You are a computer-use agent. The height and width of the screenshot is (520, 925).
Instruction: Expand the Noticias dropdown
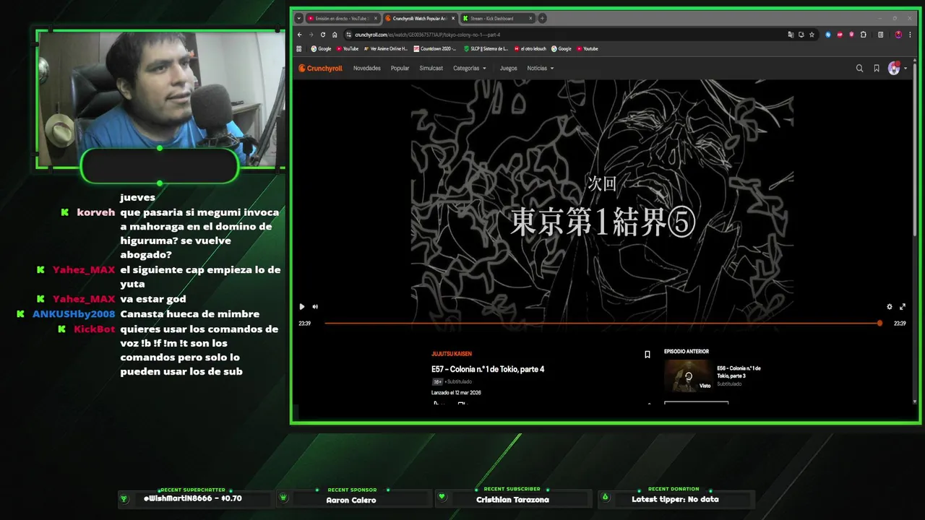click(541, 69)
